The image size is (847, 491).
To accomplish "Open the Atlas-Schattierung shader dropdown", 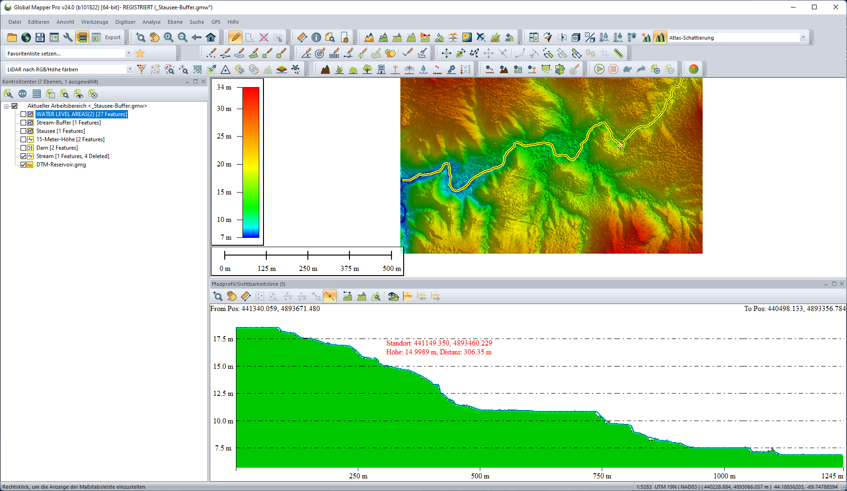I will (x=803, y=37).
